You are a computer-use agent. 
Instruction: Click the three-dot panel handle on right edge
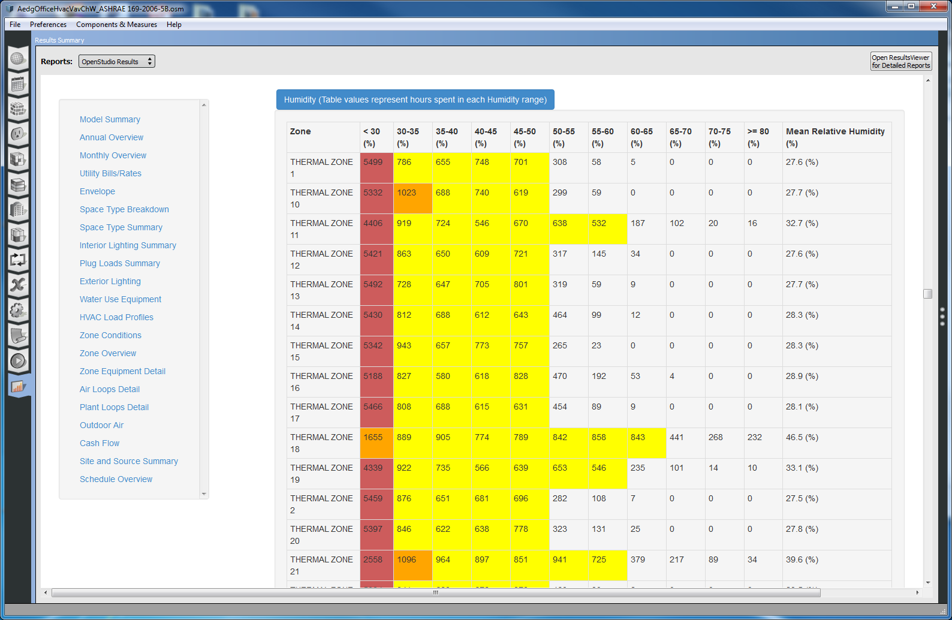pos(942,317)
